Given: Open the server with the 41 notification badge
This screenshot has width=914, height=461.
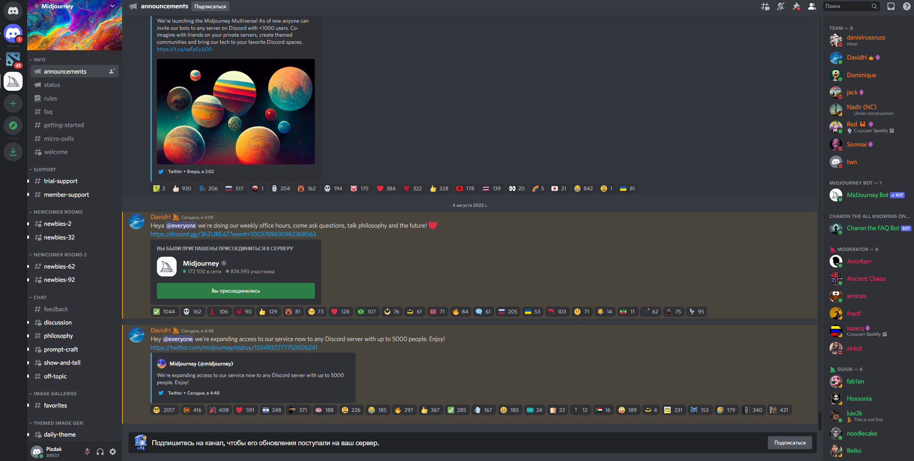Looking at the screenshot, I should pyautogui.click(x=13, y=59).
